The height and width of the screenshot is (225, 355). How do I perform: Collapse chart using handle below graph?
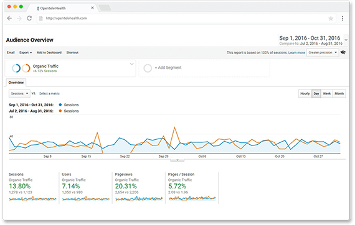[177, 160]
